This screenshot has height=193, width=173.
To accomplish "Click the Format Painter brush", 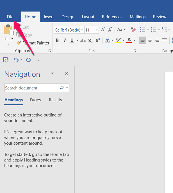I will [x=19, y=43].
